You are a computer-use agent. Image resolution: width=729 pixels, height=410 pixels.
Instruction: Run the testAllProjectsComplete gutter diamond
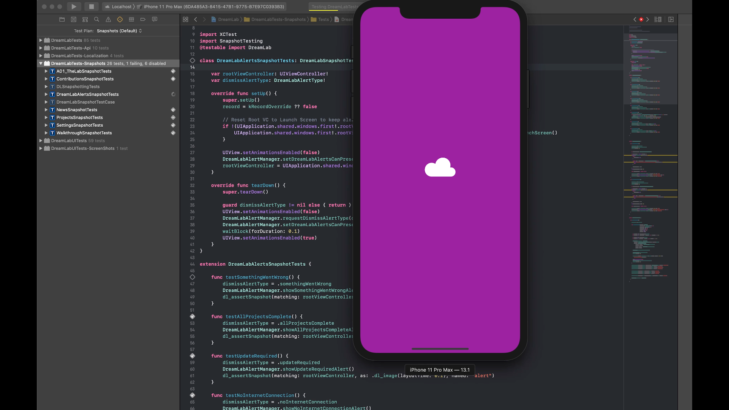pos(193,316)
